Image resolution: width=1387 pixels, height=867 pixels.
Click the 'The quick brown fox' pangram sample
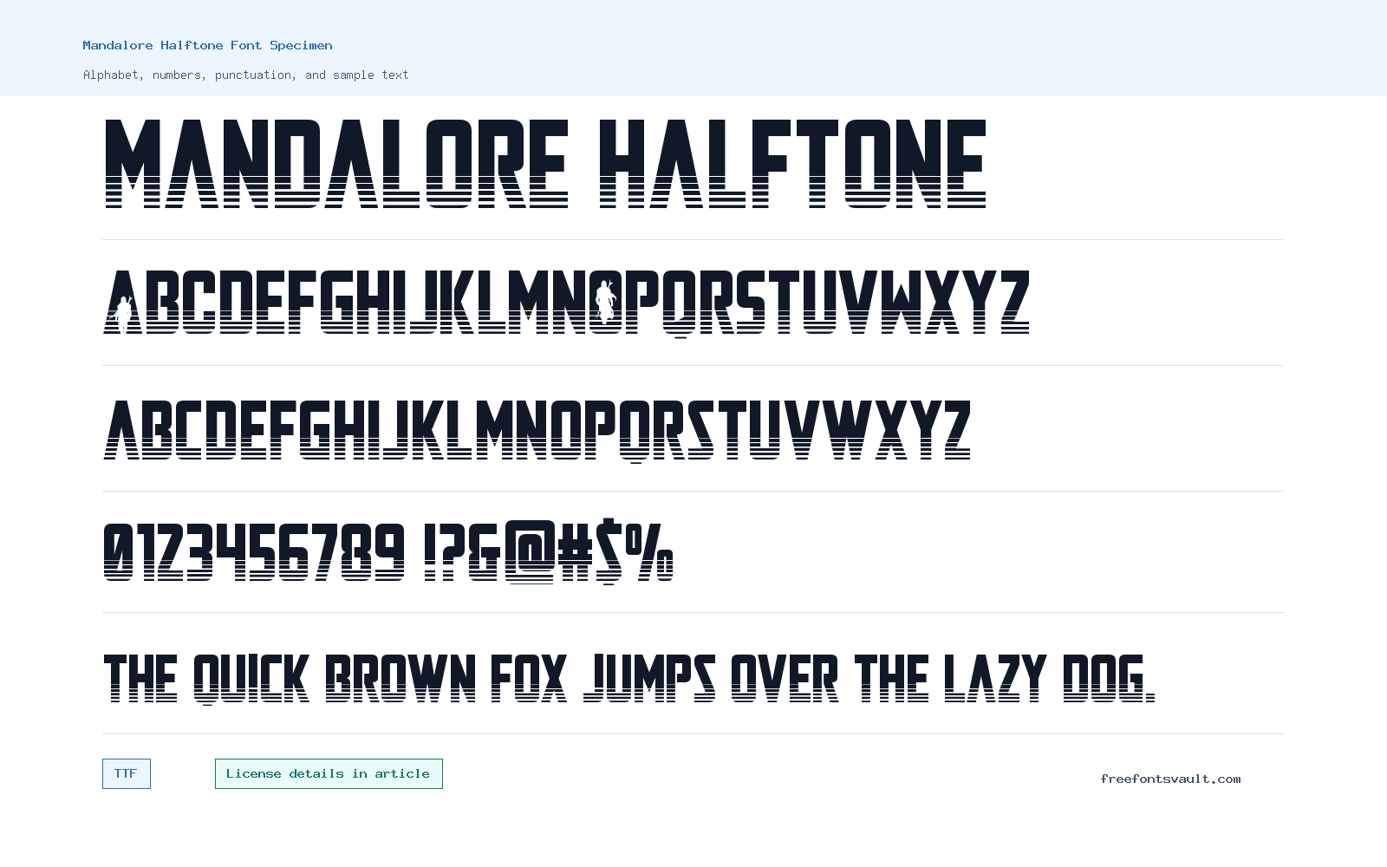(629, 679)
